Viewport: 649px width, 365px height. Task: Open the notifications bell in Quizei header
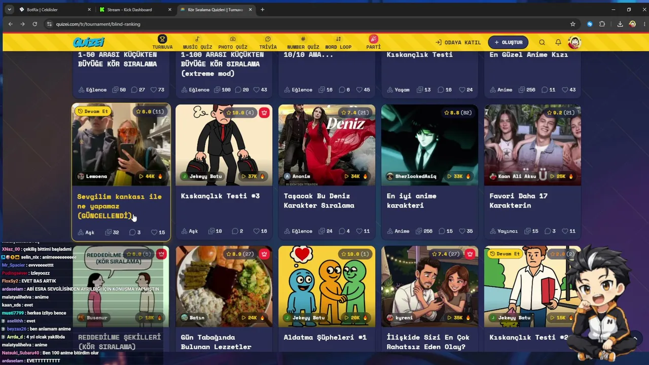(x=558, y=43)
